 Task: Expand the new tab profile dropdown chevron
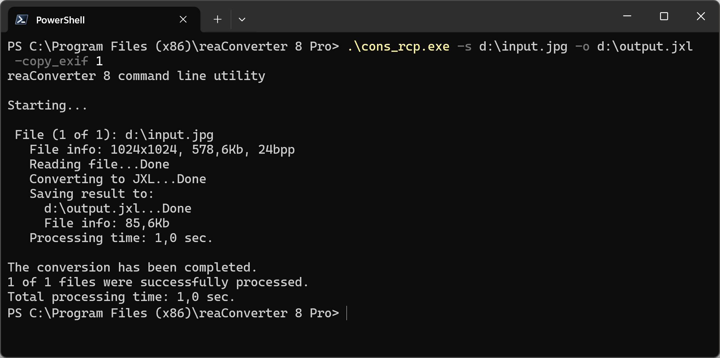coord(242,20)
